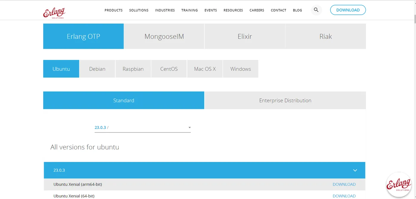The image size is (416, 199).
Task: Go to the EVENTS page
Action: pos(211,10)
